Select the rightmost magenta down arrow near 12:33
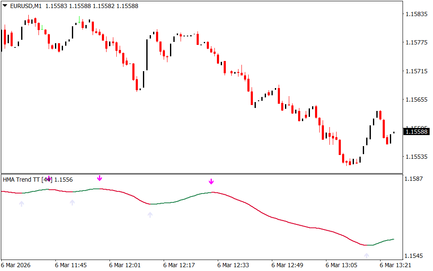The height and width of the screenshot is (271, 433). tap(211, 182)
